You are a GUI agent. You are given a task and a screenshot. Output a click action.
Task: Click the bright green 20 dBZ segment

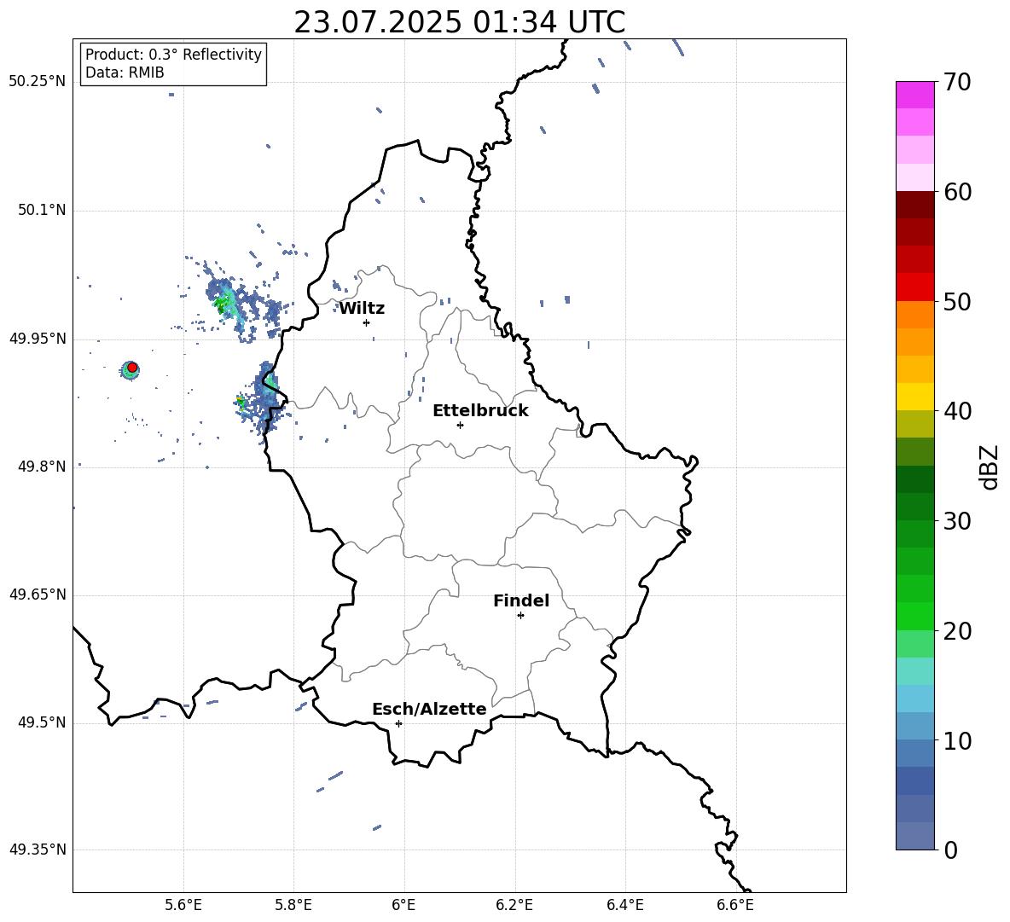coord(914,616)
